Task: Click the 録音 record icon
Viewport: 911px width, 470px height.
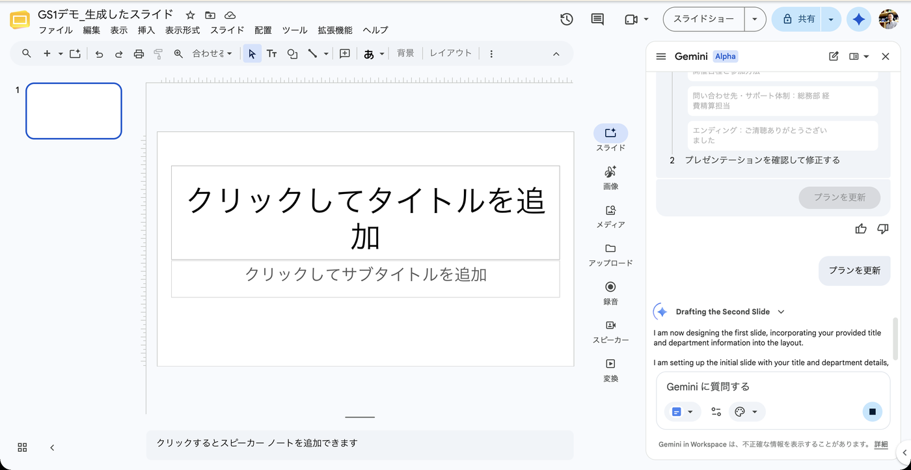Action: click(610, 287)
